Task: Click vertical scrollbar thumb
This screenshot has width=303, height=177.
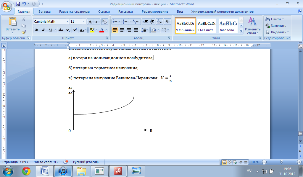Action: point(300,133)
